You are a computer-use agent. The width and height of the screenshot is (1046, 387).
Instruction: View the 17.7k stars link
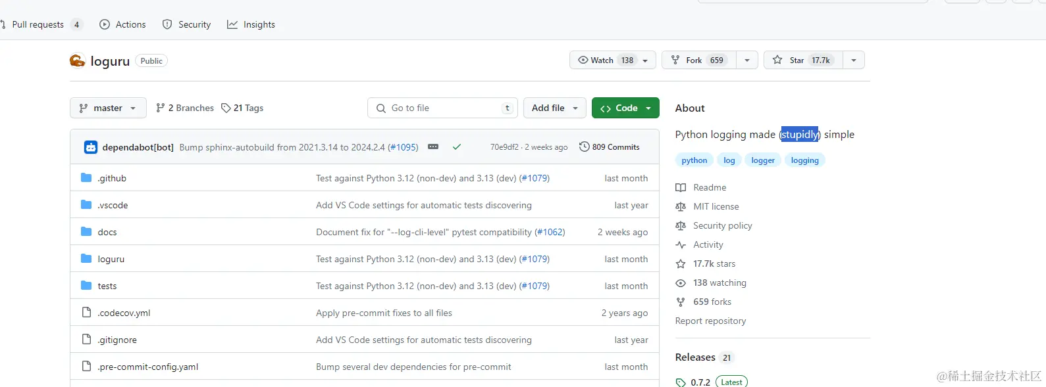pos(714,263)
